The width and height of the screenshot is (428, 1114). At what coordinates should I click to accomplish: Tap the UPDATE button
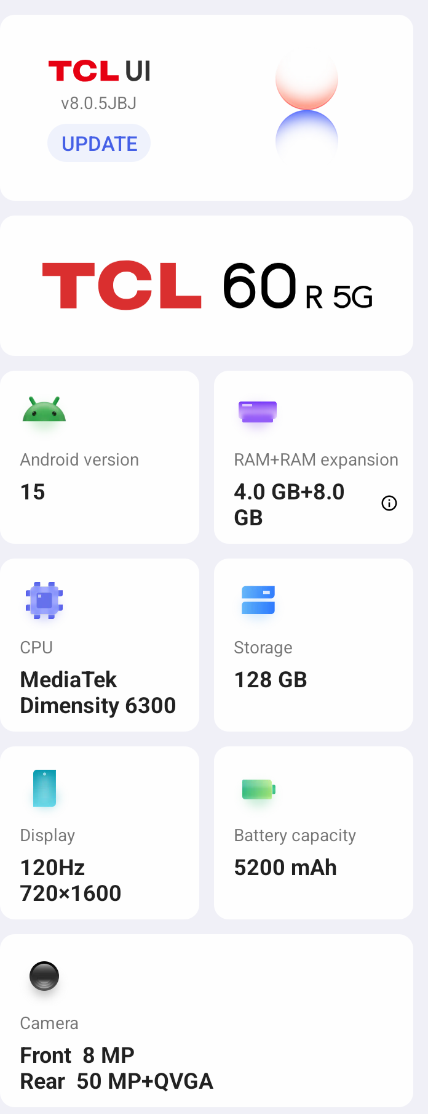pos(99,143)
